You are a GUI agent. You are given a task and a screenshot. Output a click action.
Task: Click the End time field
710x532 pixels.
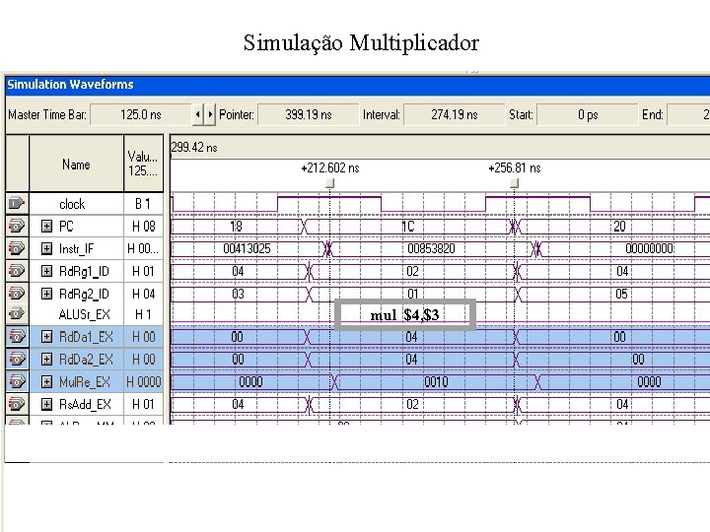point(688,114)
